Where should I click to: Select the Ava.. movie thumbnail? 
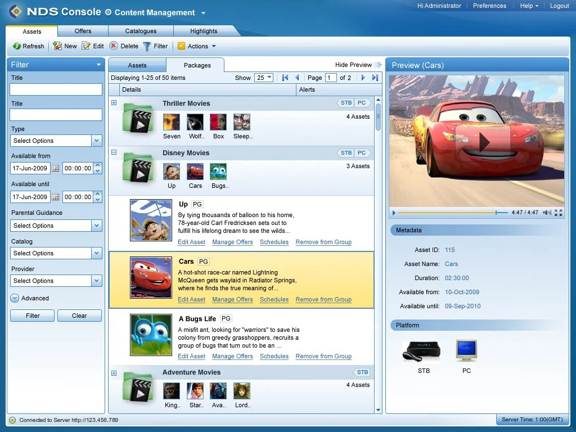[218, 391]
